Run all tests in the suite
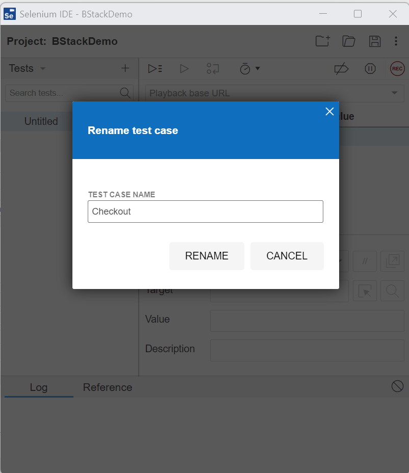 click(x=155, y=68)
